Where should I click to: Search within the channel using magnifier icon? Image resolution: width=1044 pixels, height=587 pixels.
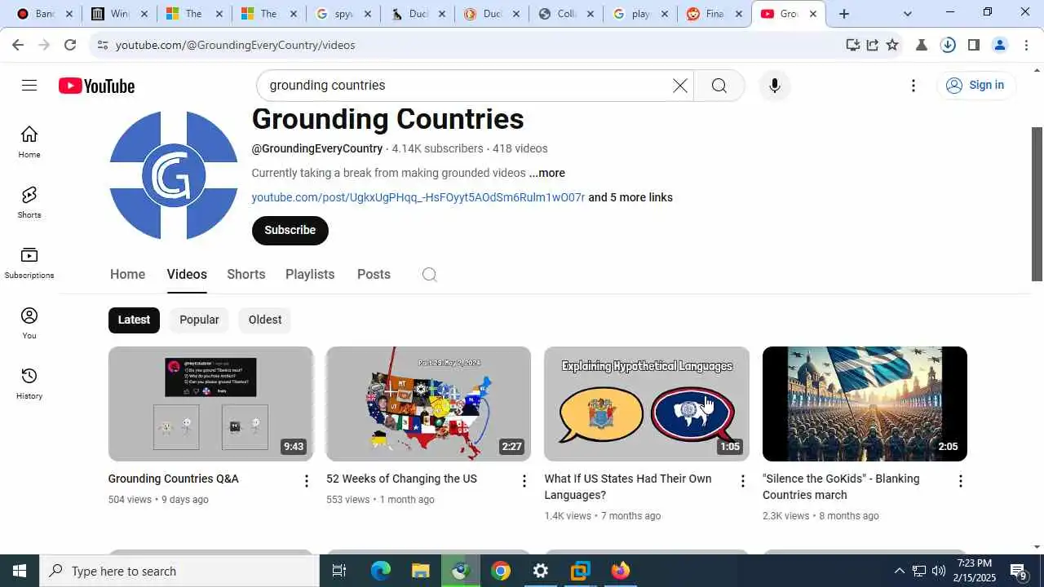coord(429,275)
